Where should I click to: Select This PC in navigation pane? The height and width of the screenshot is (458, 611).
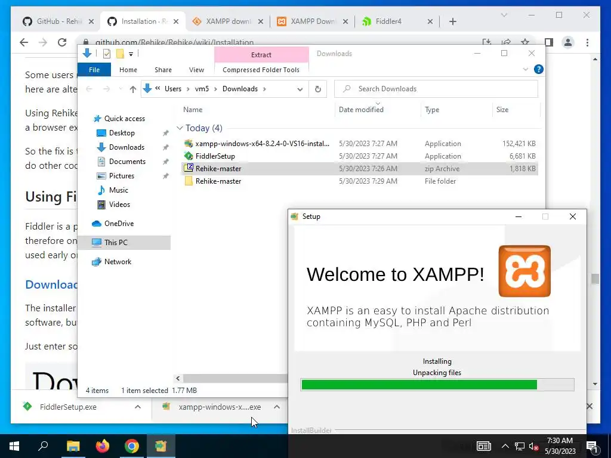124,243
